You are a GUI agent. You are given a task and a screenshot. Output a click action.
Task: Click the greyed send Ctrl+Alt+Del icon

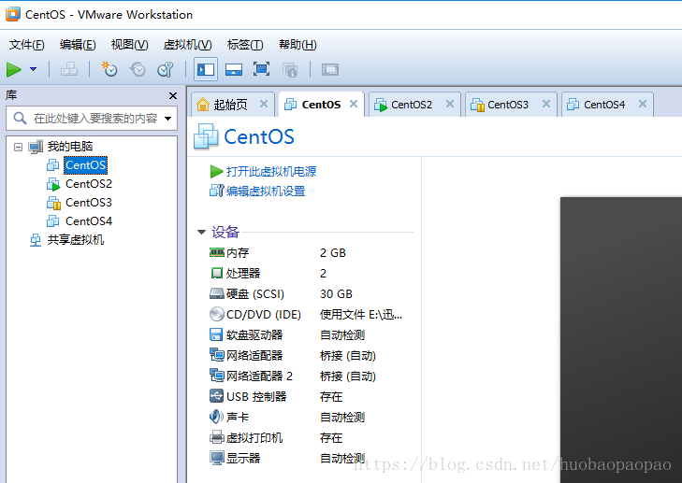[x=69, y=69]
